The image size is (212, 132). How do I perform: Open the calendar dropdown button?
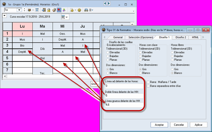pyautogui.click(x=65, y=17)
